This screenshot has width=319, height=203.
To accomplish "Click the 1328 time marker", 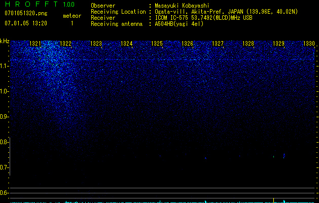I will point(248,44).
